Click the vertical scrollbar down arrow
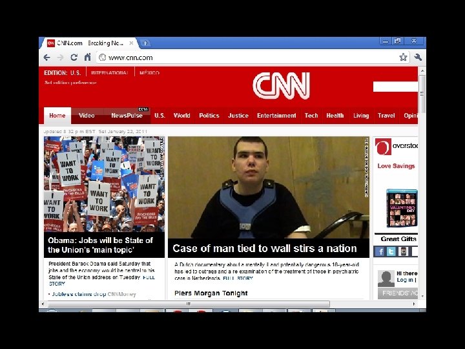This screenshot has height=349, width=465. [422, 296]
